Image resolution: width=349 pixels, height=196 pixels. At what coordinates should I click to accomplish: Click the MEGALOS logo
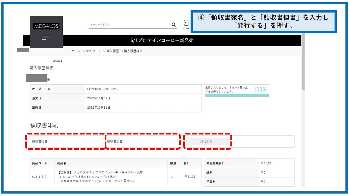pyautogui.click(x=46, y=26)
